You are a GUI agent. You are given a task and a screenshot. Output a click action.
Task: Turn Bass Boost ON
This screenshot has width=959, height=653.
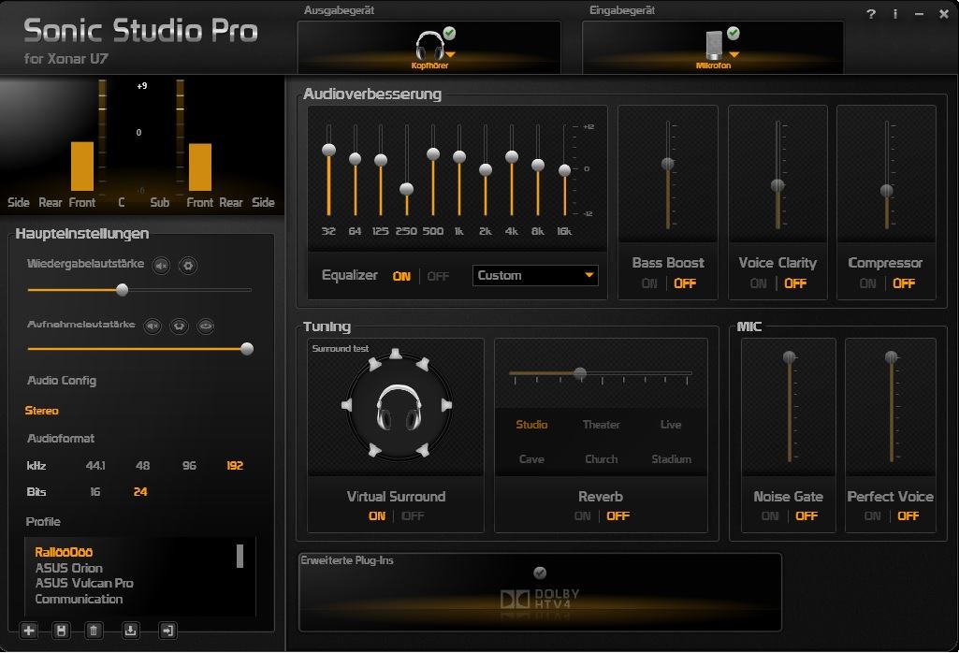(649, 283)
